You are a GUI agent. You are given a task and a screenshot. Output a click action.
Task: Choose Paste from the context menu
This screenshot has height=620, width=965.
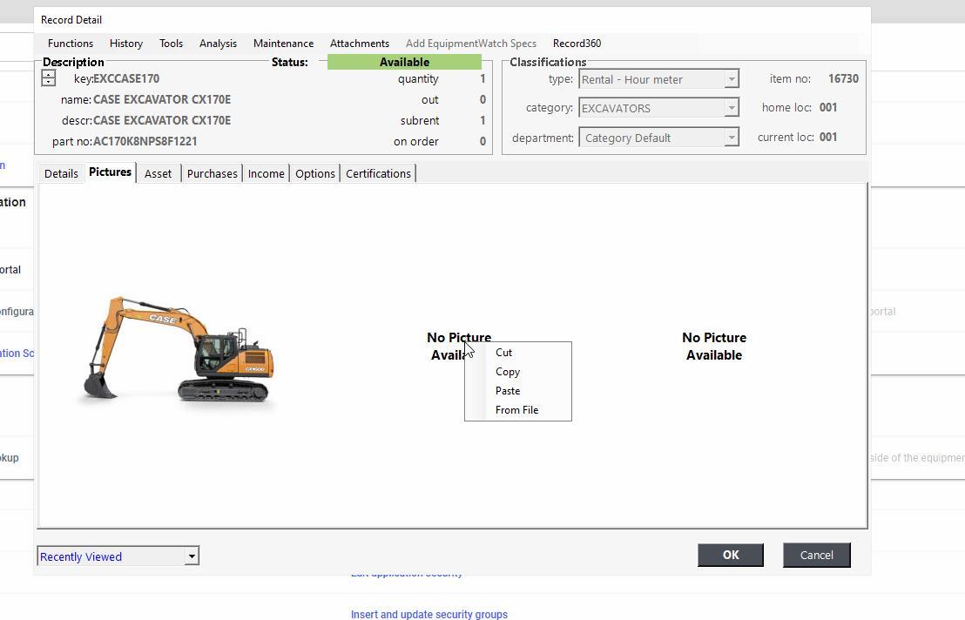pyautogui.click(x=517, y=391)
